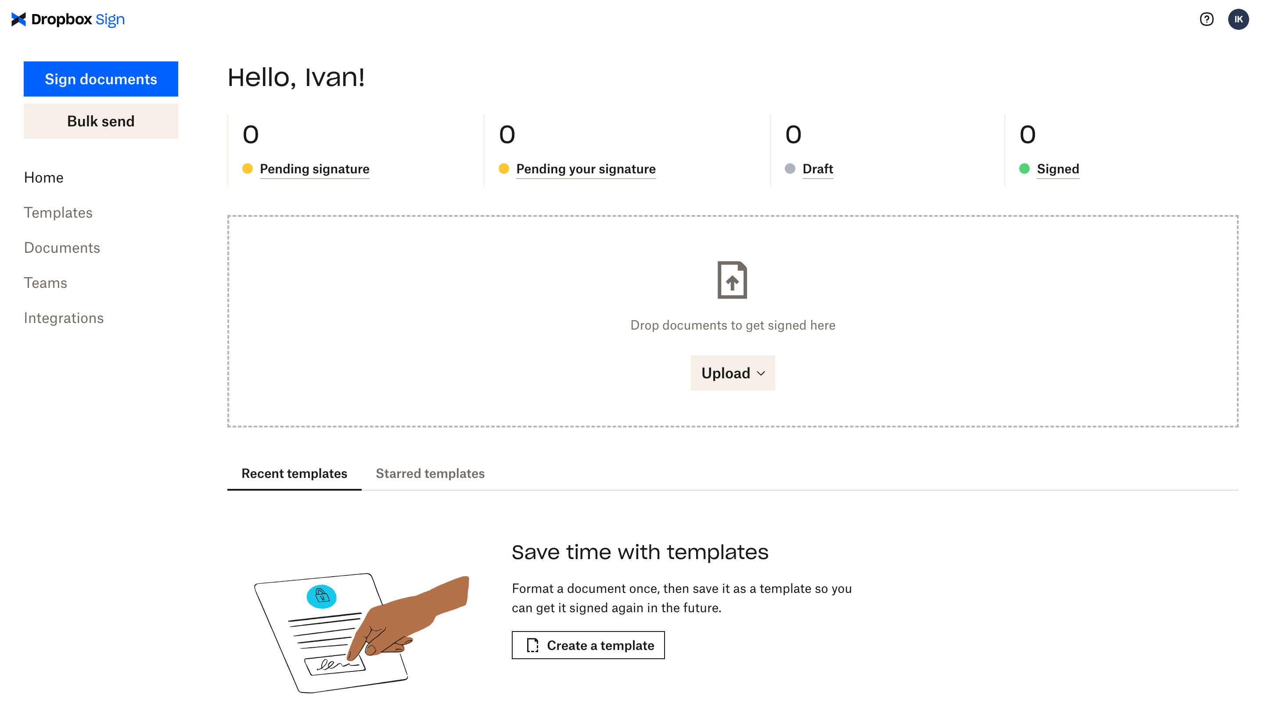Click the Bulk send option

[101, 122]
